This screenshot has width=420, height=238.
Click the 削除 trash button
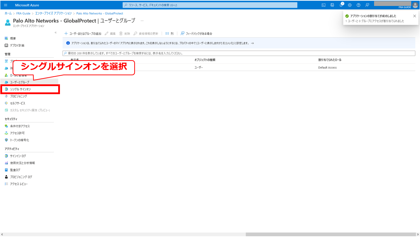pyautogui.click(x=124, y=34)
